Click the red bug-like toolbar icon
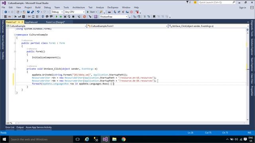 pos(137,12)
